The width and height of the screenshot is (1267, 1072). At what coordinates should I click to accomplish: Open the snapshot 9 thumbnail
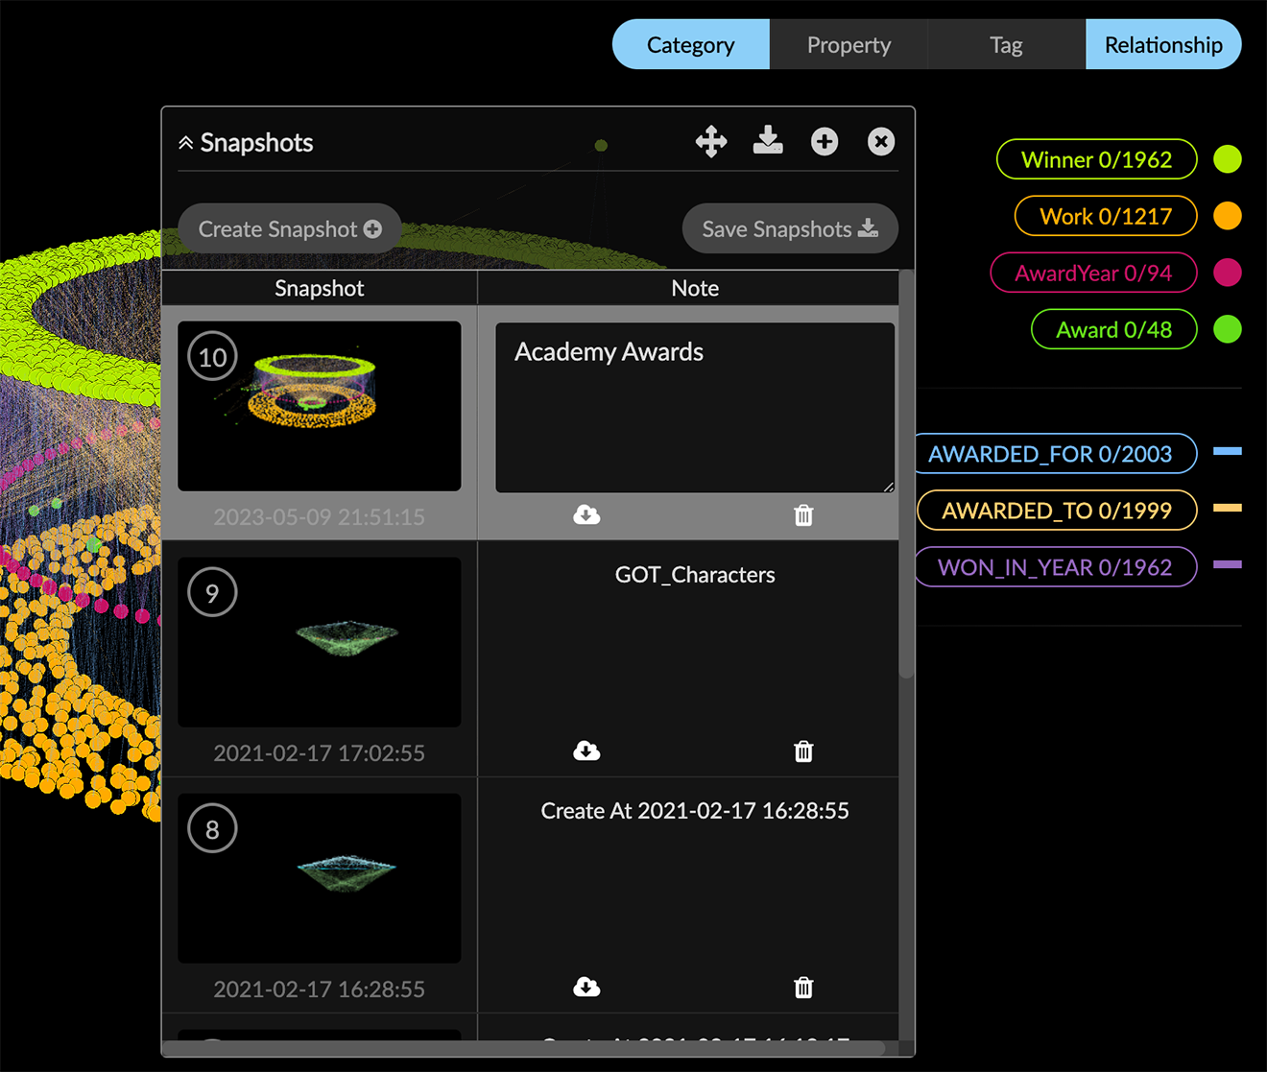[x=320, y=642]
